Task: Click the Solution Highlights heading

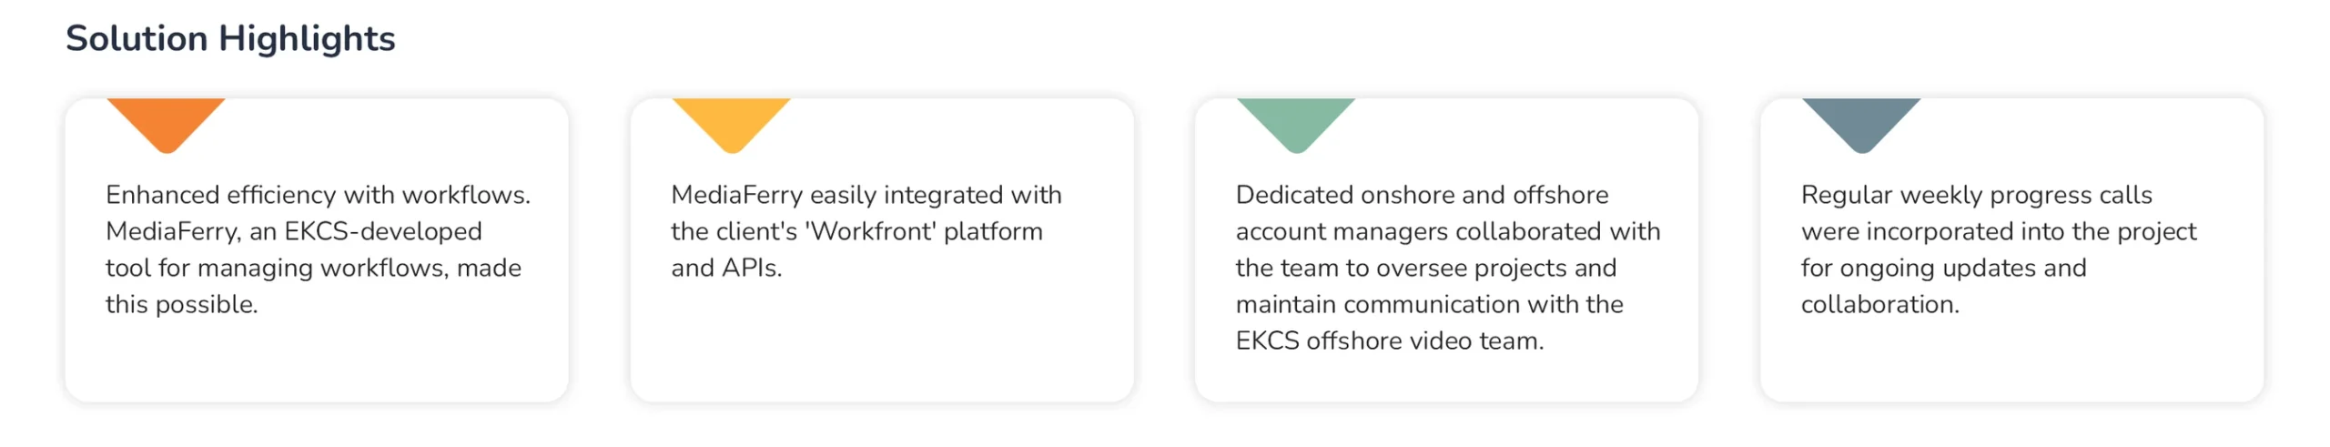Action: tap(230, 39)
